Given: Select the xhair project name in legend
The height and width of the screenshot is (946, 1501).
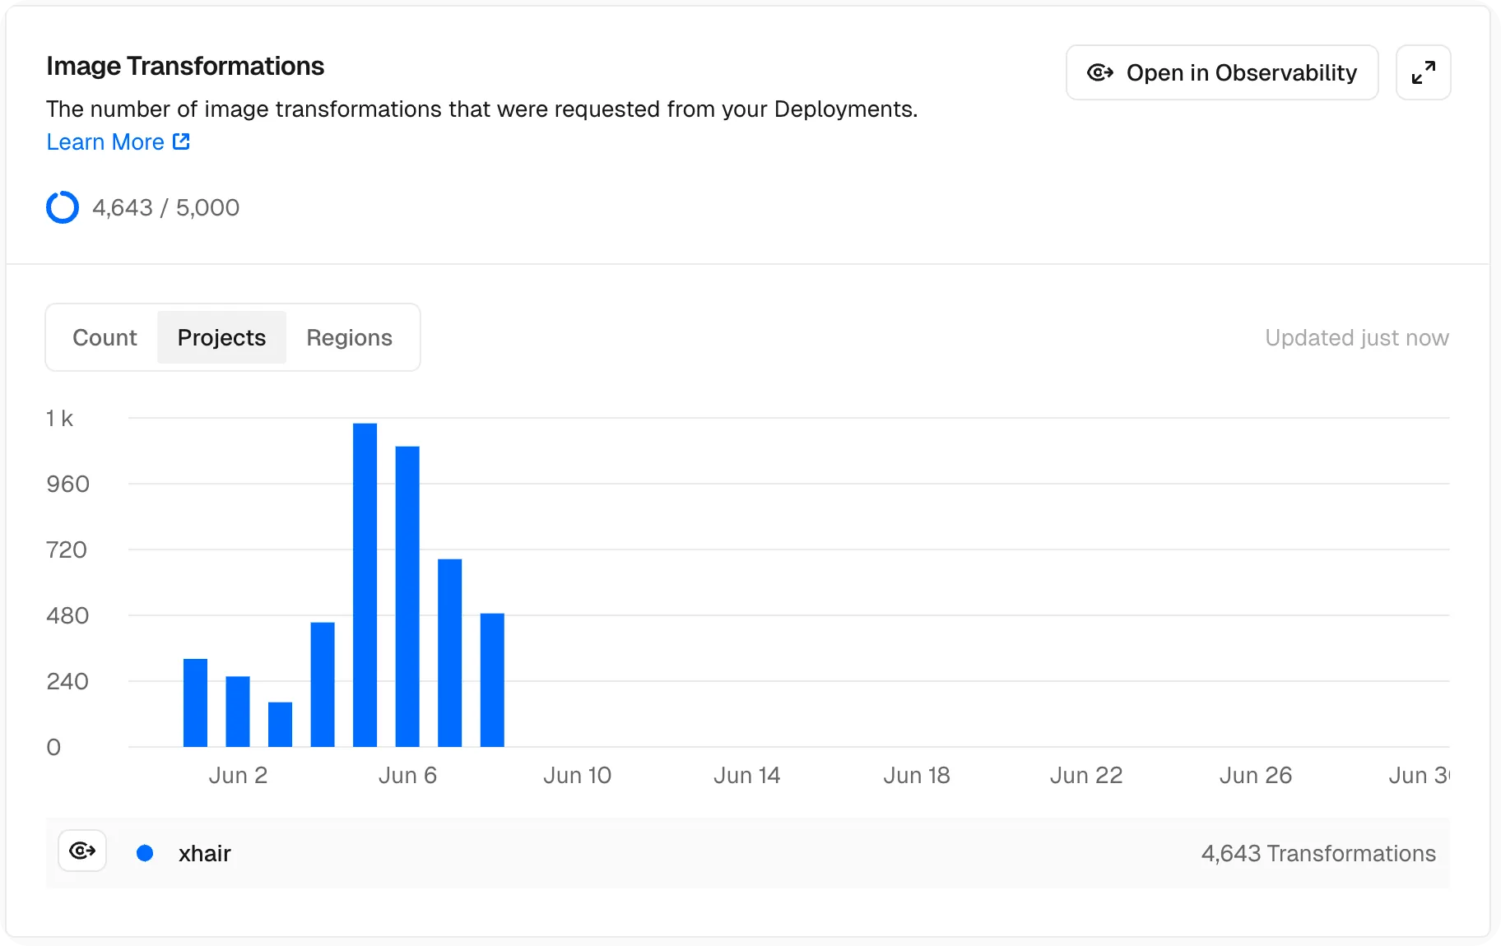Looking at the screenshot, I should [x=205, y=853].
